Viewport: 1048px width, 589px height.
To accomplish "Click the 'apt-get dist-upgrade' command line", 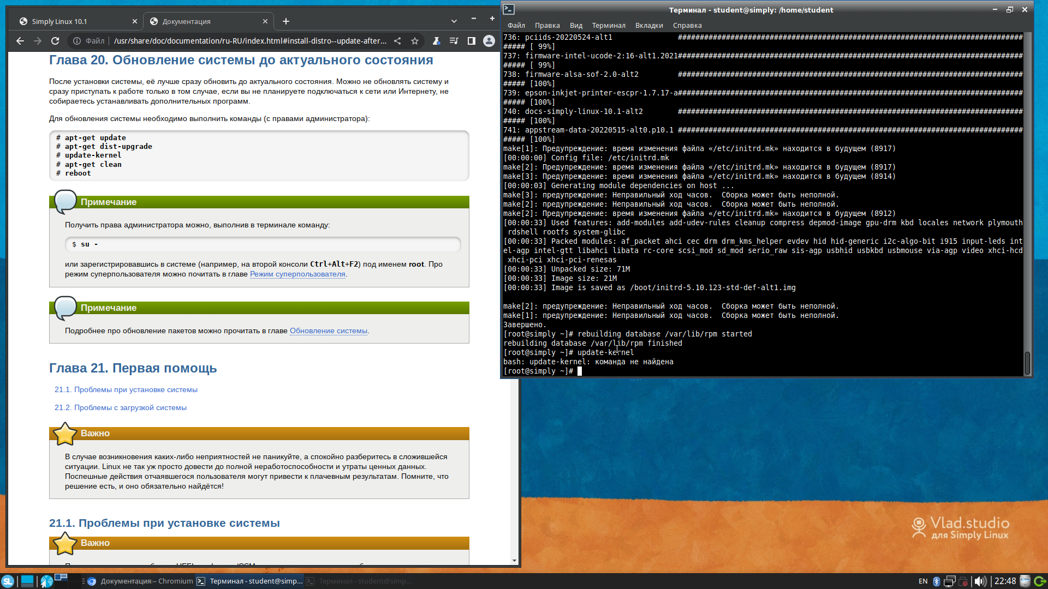I will 104,147.
